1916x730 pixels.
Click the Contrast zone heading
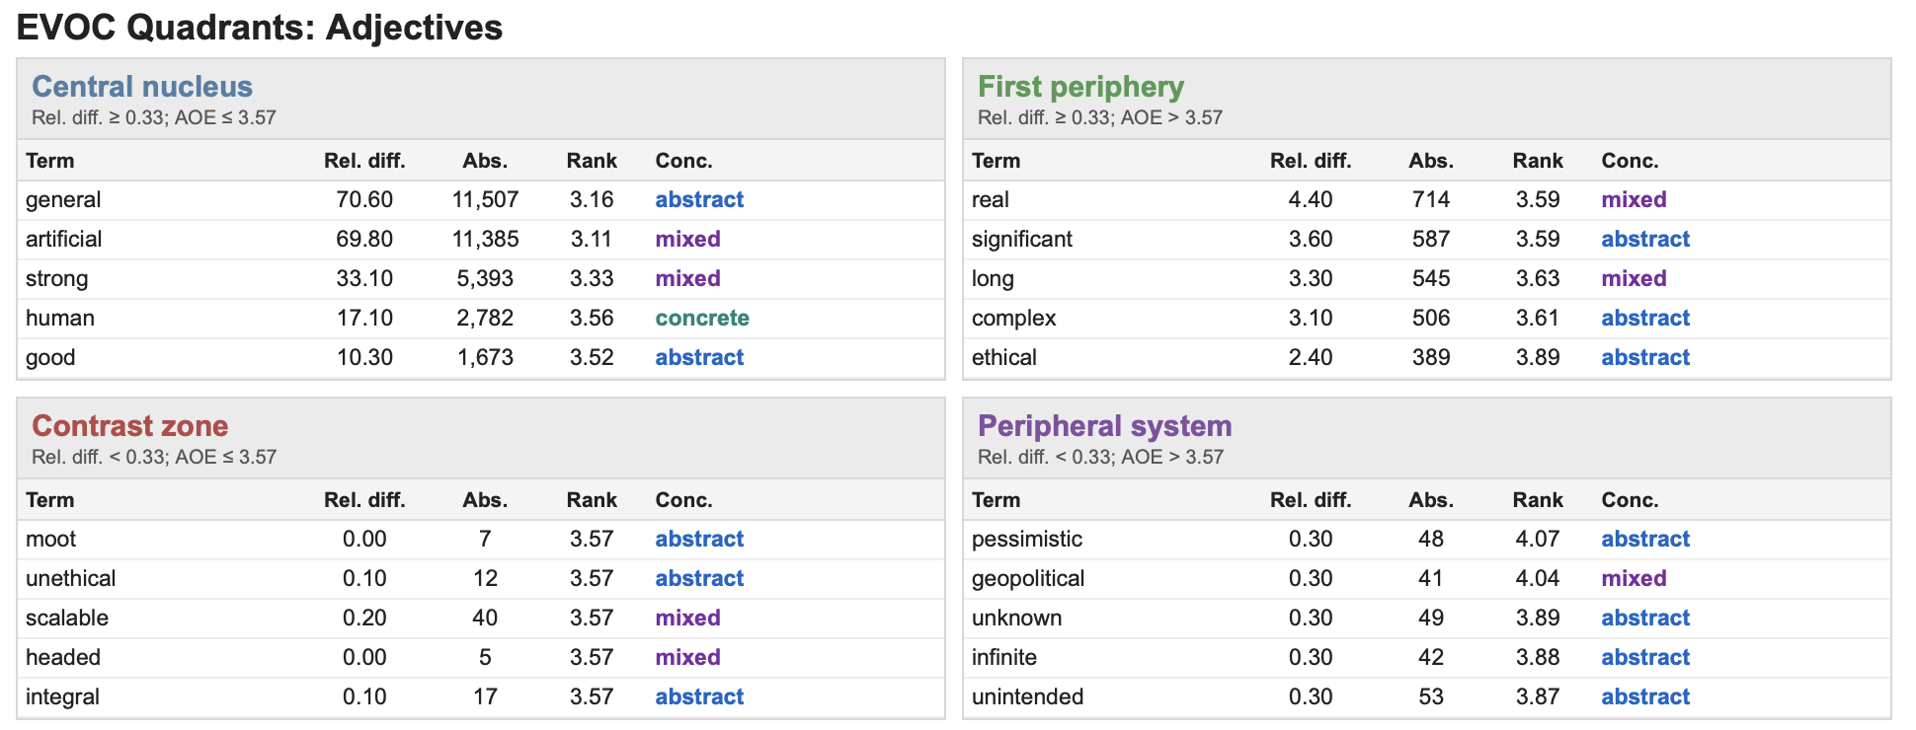[x=130, y=426]
